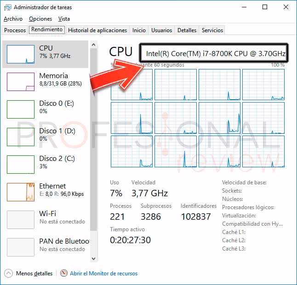This screenshot has width=297, height=285.
Task: Open the Disco 2 (C:) thumbnail graph
Action: point(21,165)
